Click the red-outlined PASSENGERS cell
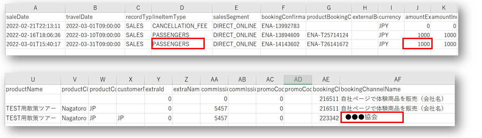This screenshot has height=138, width=482. [x=178, y=44]
